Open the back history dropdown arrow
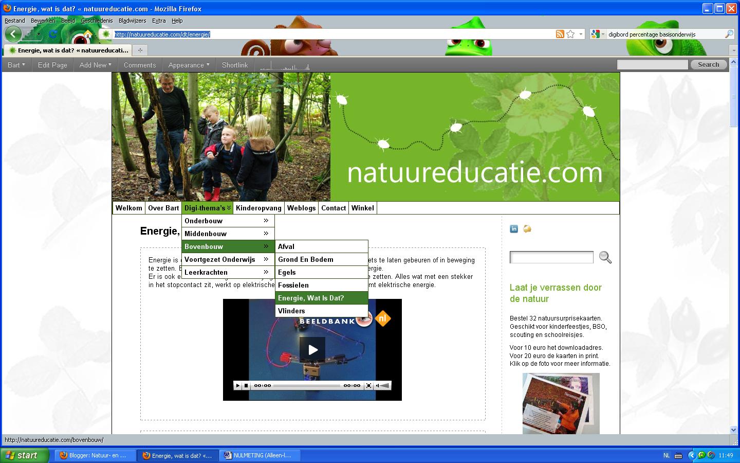Viewport: 740px width, 463px height. coord(39,34)
